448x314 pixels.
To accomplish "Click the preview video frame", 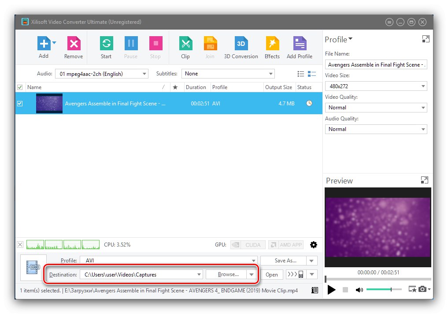I will coord(378,228).
